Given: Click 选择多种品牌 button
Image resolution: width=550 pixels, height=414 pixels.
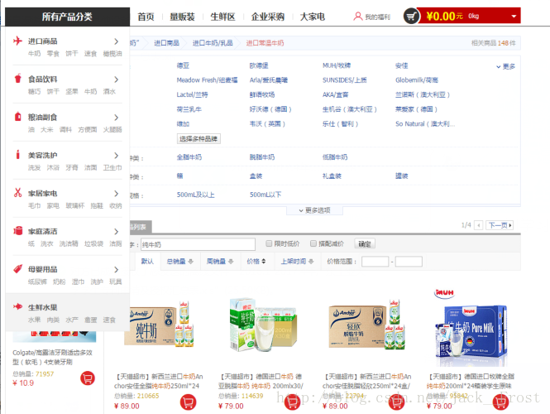Looking at the screenshot, I should [198, 139].
